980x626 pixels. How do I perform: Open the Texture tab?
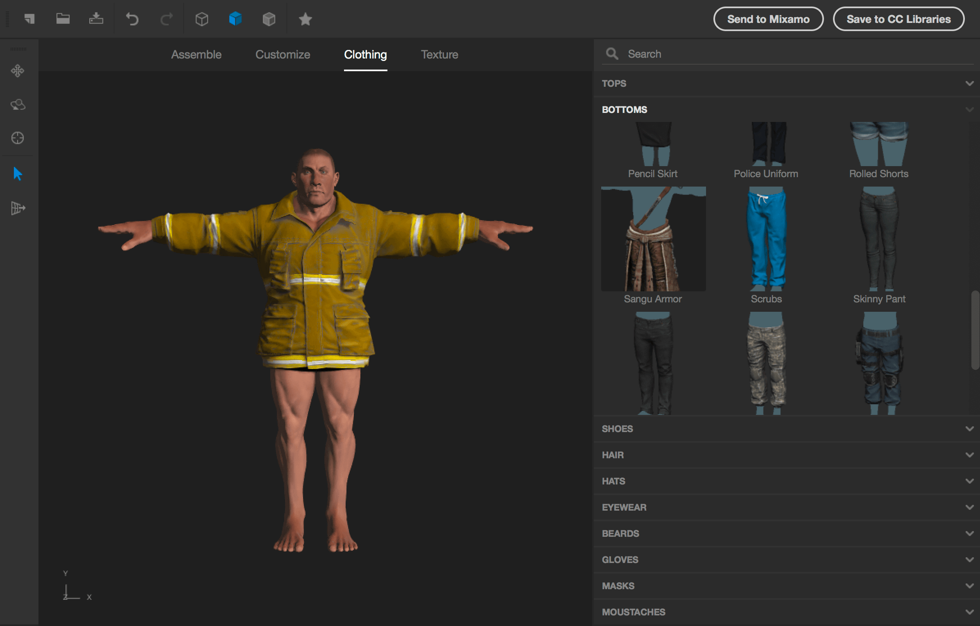(x=439, y=54)
